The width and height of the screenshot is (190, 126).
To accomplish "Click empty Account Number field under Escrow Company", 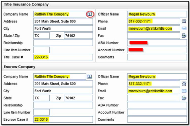I will pyautogui.click(x=157, y=112).
